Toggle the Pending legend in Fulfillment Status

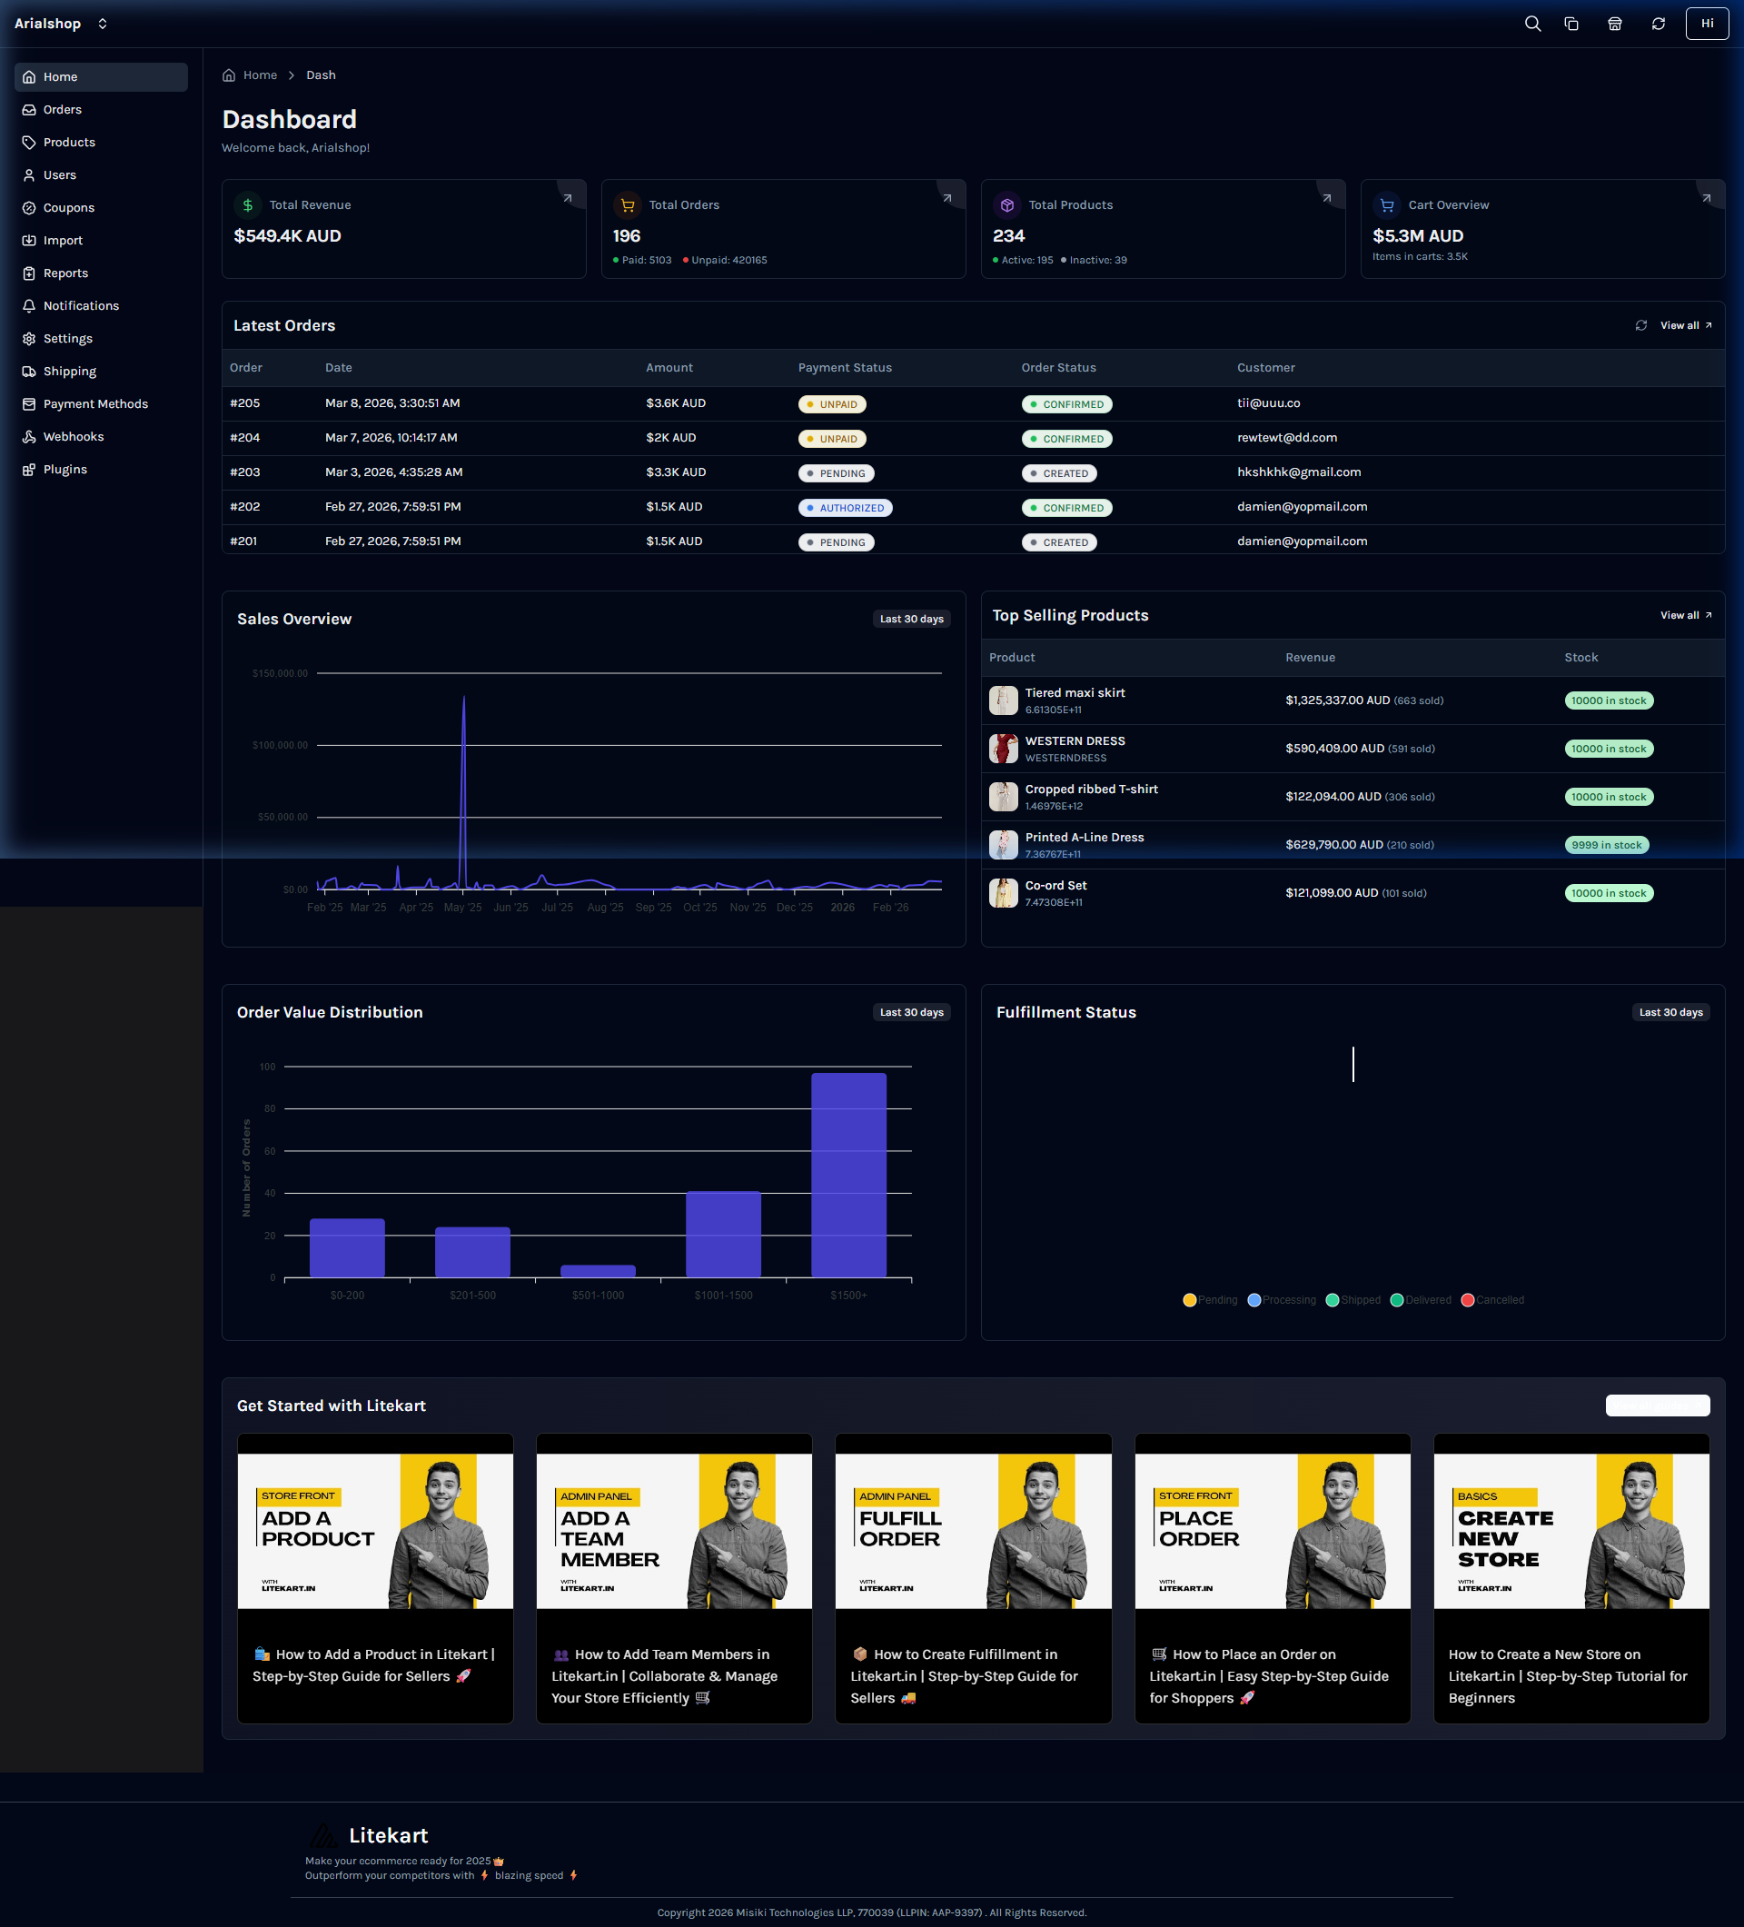click(1210, 1300)
